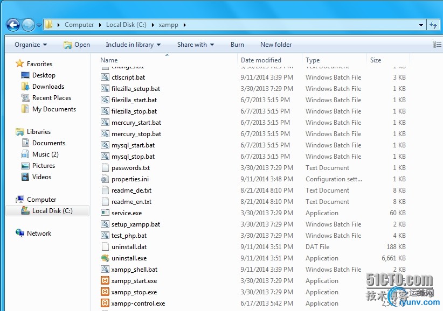Select the orange xampp-control.exe icon

[105, 303]
